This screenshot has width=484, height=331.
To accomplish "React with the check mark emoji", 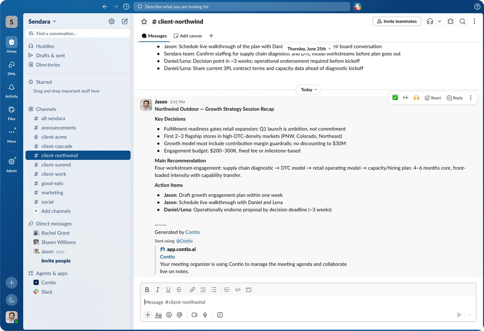I will tap(395, 98).
